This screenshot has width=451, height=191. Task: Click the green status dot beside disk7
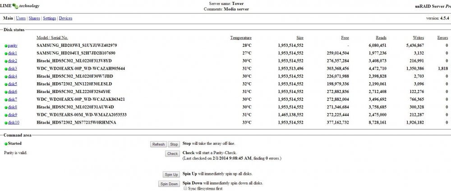pyautogui.click(x=6, y=100)
